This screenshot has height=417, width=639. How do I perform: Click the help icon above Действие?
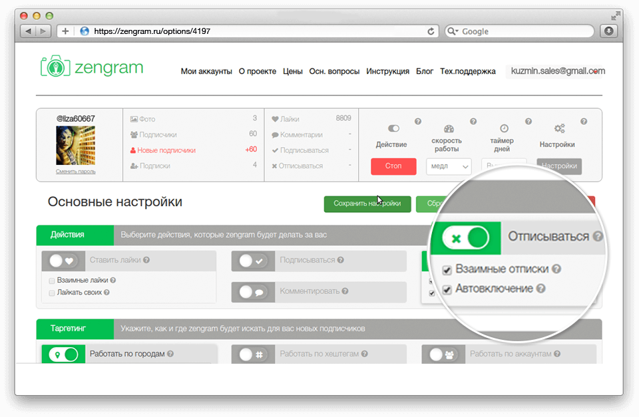point(418,122)
